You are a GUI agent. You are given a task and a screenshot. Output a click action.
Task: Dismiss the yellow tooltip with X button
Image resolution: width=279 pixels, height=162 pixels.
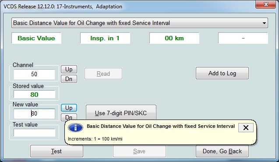[x=246, y=127]
